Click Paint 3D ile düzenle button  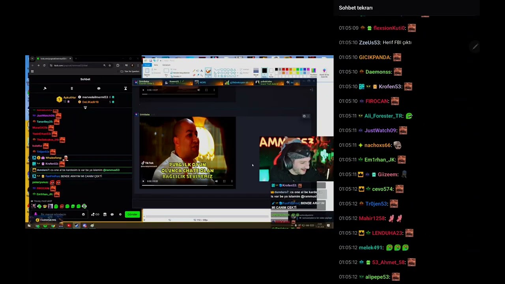324,72
